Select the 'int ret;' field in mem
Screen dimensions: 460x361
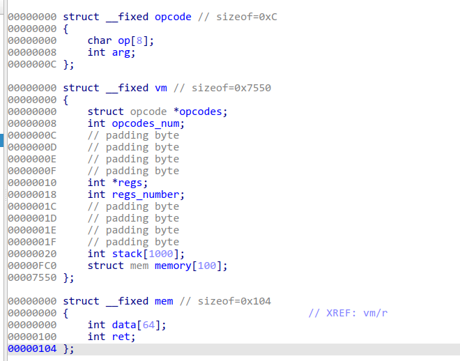(112, 337)
